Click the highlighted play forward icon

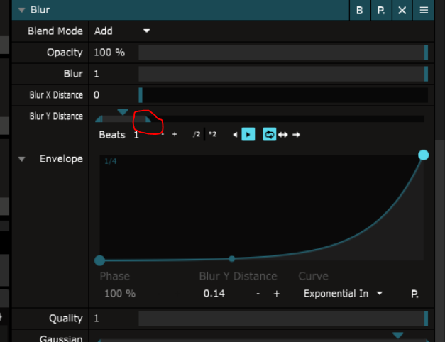pos(248,134)
